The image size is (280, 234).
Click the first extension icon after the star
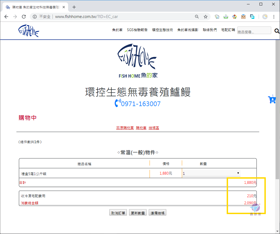217,17
